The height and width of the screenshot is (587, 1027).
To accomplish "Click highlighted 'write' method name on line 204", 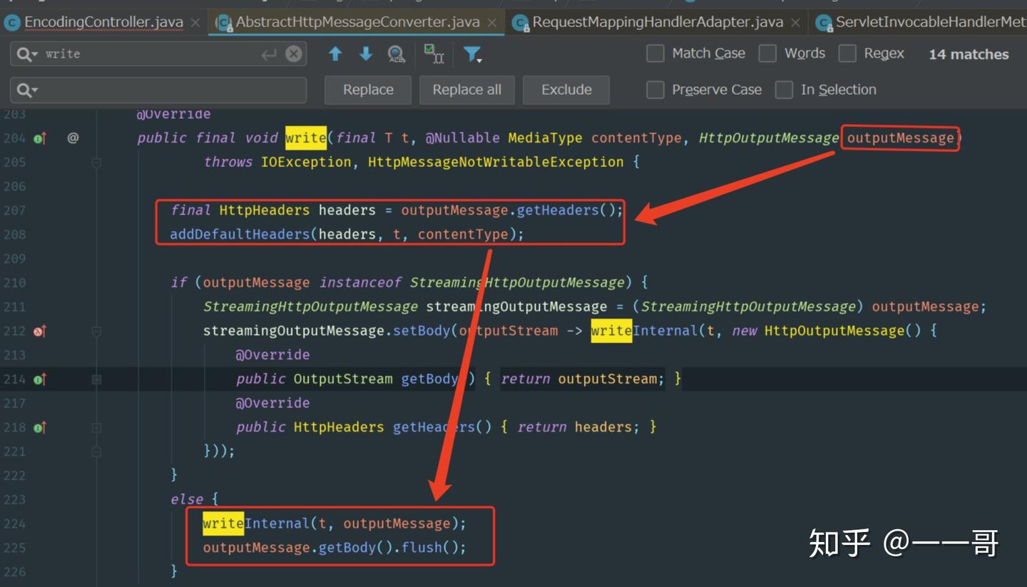I will pyautogui.click(x=305, y=138).
